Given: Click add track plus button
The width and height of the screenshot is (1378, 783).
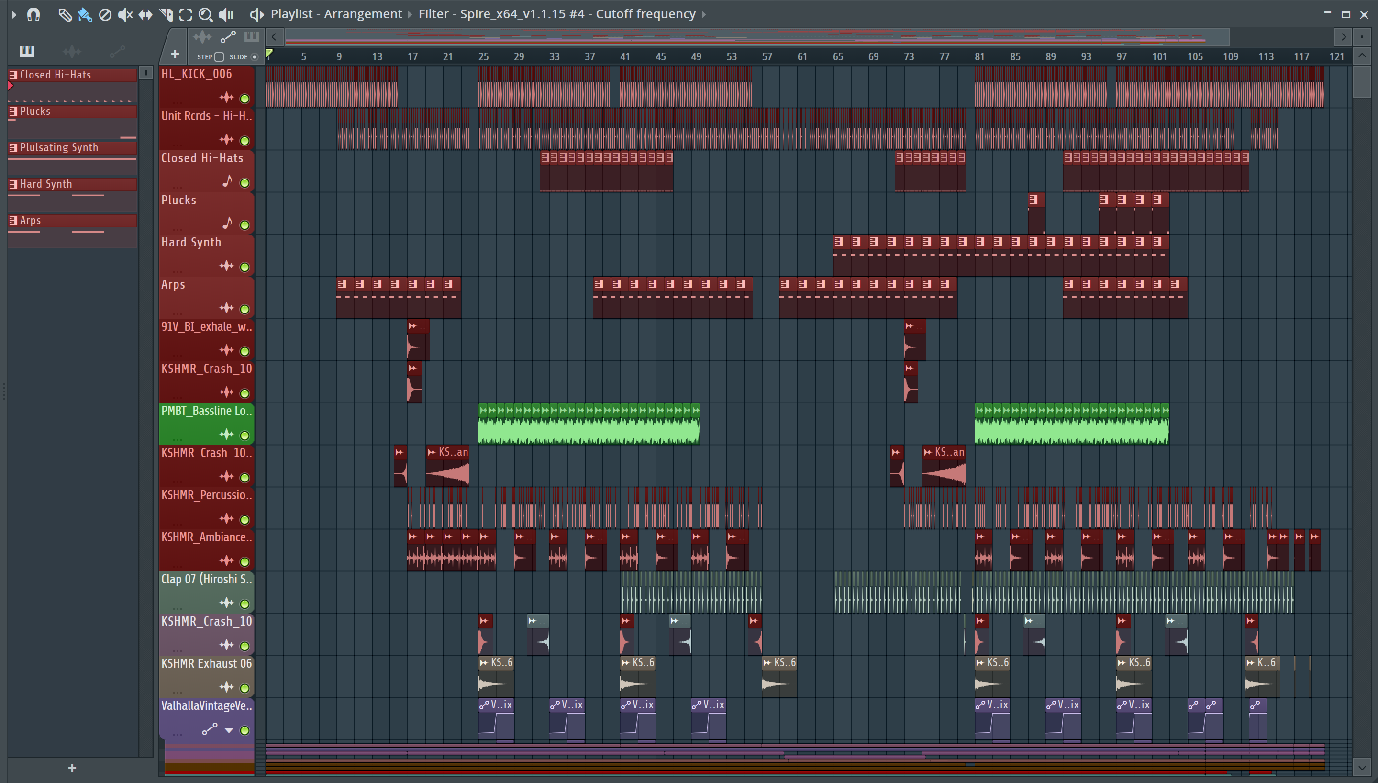Looking at the screenshot, I should click(175, 54).
